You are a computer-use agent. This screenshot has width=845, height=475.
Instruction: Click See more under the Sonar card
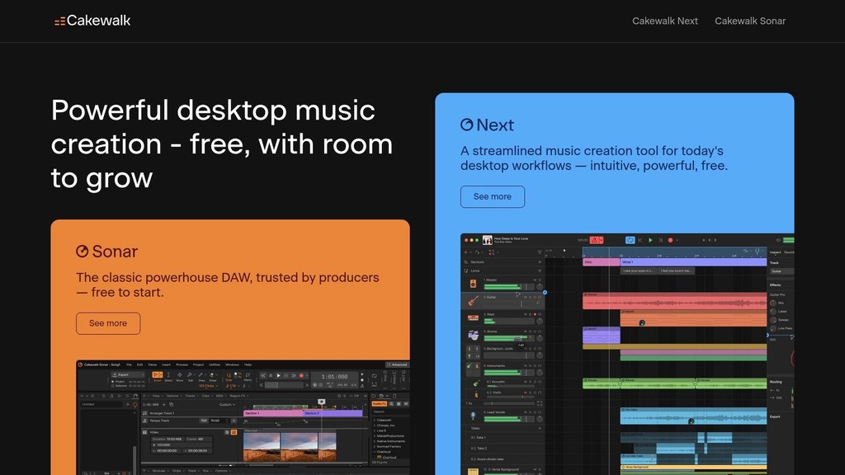point(107,323)
